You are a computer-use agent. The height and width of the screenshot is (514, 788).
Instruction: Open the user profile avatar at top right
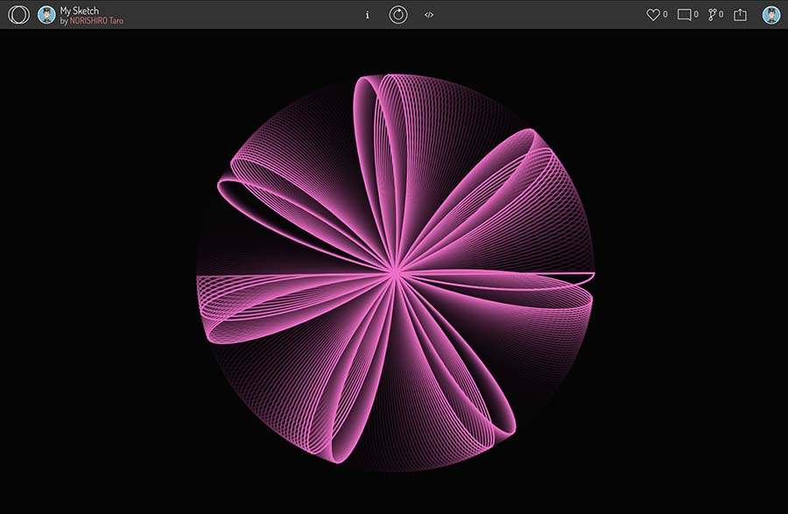click(x=770, y=15)
